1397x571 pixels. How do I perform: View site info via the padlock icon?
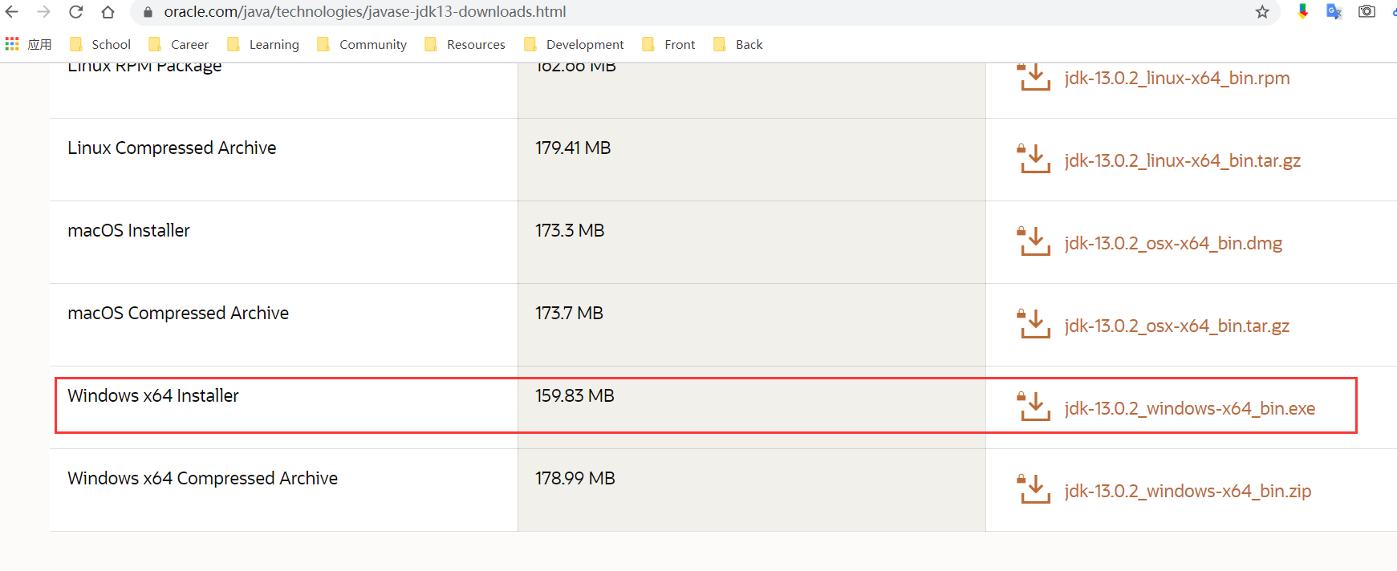148,12
